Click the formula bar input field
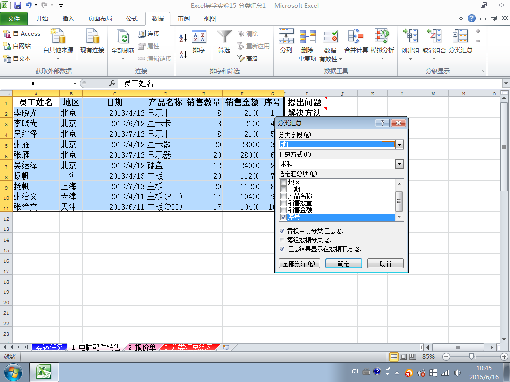The width and height of the screenshot is (510, 382). 309,84
